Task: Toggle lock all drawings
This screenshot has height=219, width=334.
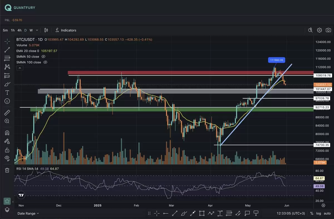Action: click(7, 150)
